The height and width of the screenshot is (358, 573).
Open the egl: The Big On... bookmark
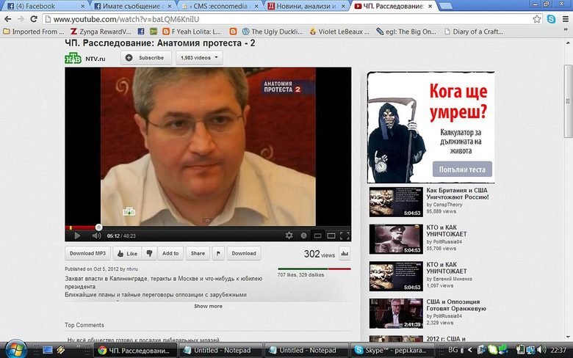(x=406, y=32)
